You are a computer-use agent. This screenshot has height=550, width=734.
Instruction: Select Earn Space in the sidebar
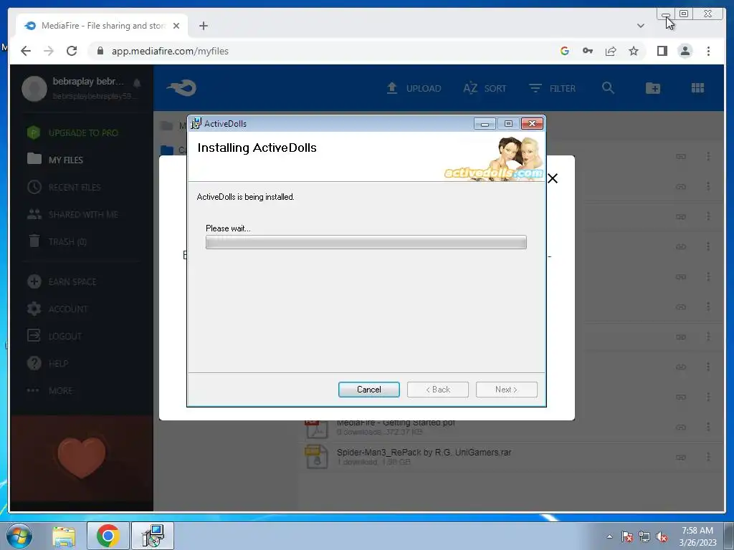tap(62, 281)
